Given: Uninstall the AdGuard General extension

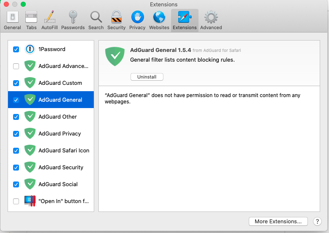Looking at the screenshot, I should 147,77.
